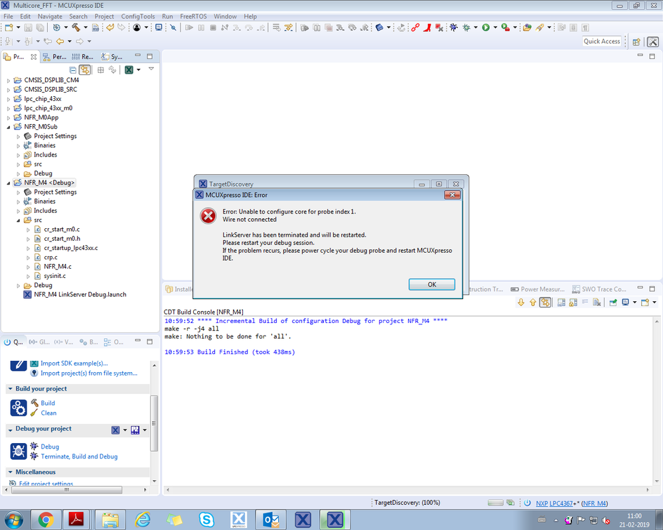Click the Build link in Quickstart panel

(x=48, y=403)
